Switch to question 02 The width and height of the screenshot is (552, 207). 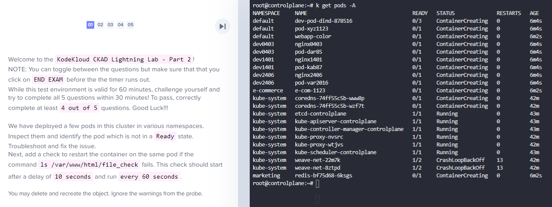click(100, 25)
